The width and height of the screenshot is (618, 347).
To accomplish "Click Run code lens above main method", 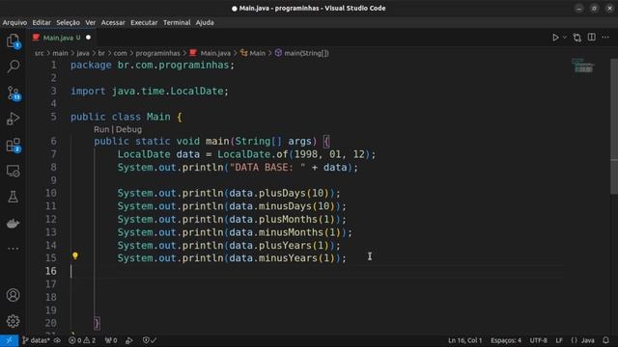I will pyautogui.click(x=101, y=129).
